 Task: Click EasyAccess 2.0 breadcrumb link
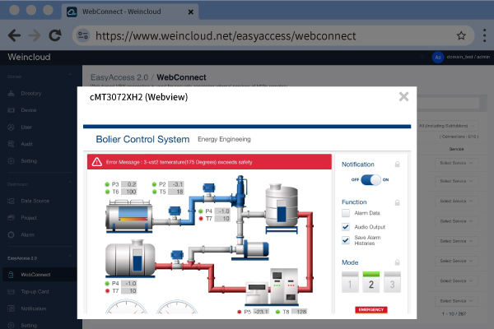pos(119,77)
